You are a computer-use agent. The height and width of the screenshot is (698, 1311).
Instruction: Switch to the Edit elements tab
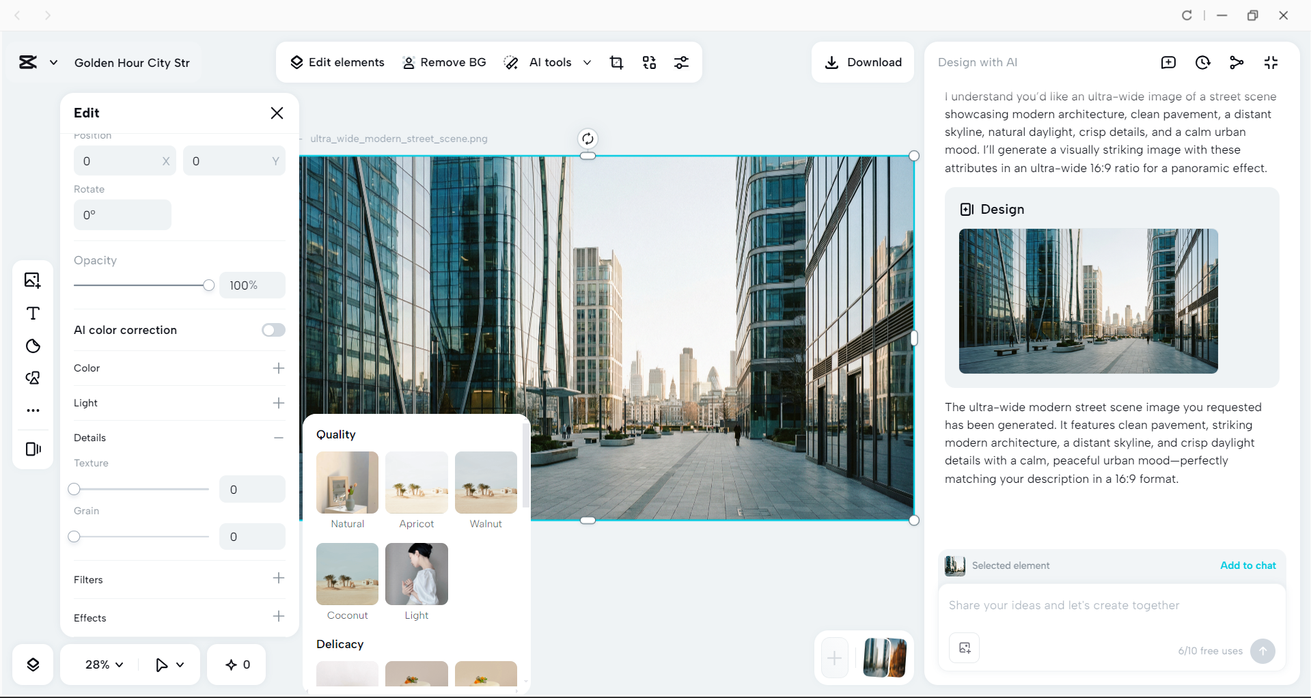click(x=337, y=62)
